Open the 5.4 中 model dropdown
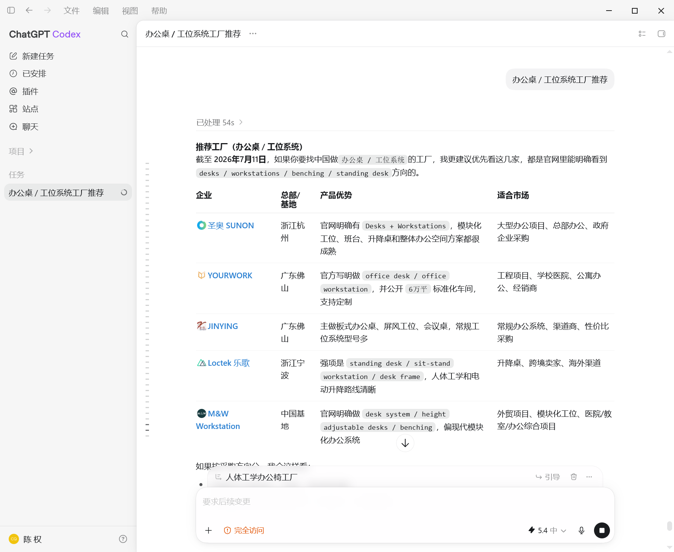Image resolution: width=674 pixels, height=552 pixels. [x=547, y=530]
